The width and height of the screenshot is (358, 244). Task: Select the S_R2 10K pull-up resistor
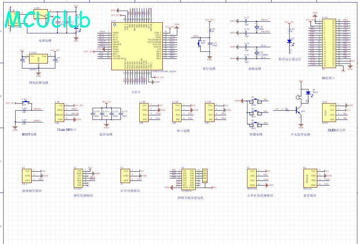(209, 30)
